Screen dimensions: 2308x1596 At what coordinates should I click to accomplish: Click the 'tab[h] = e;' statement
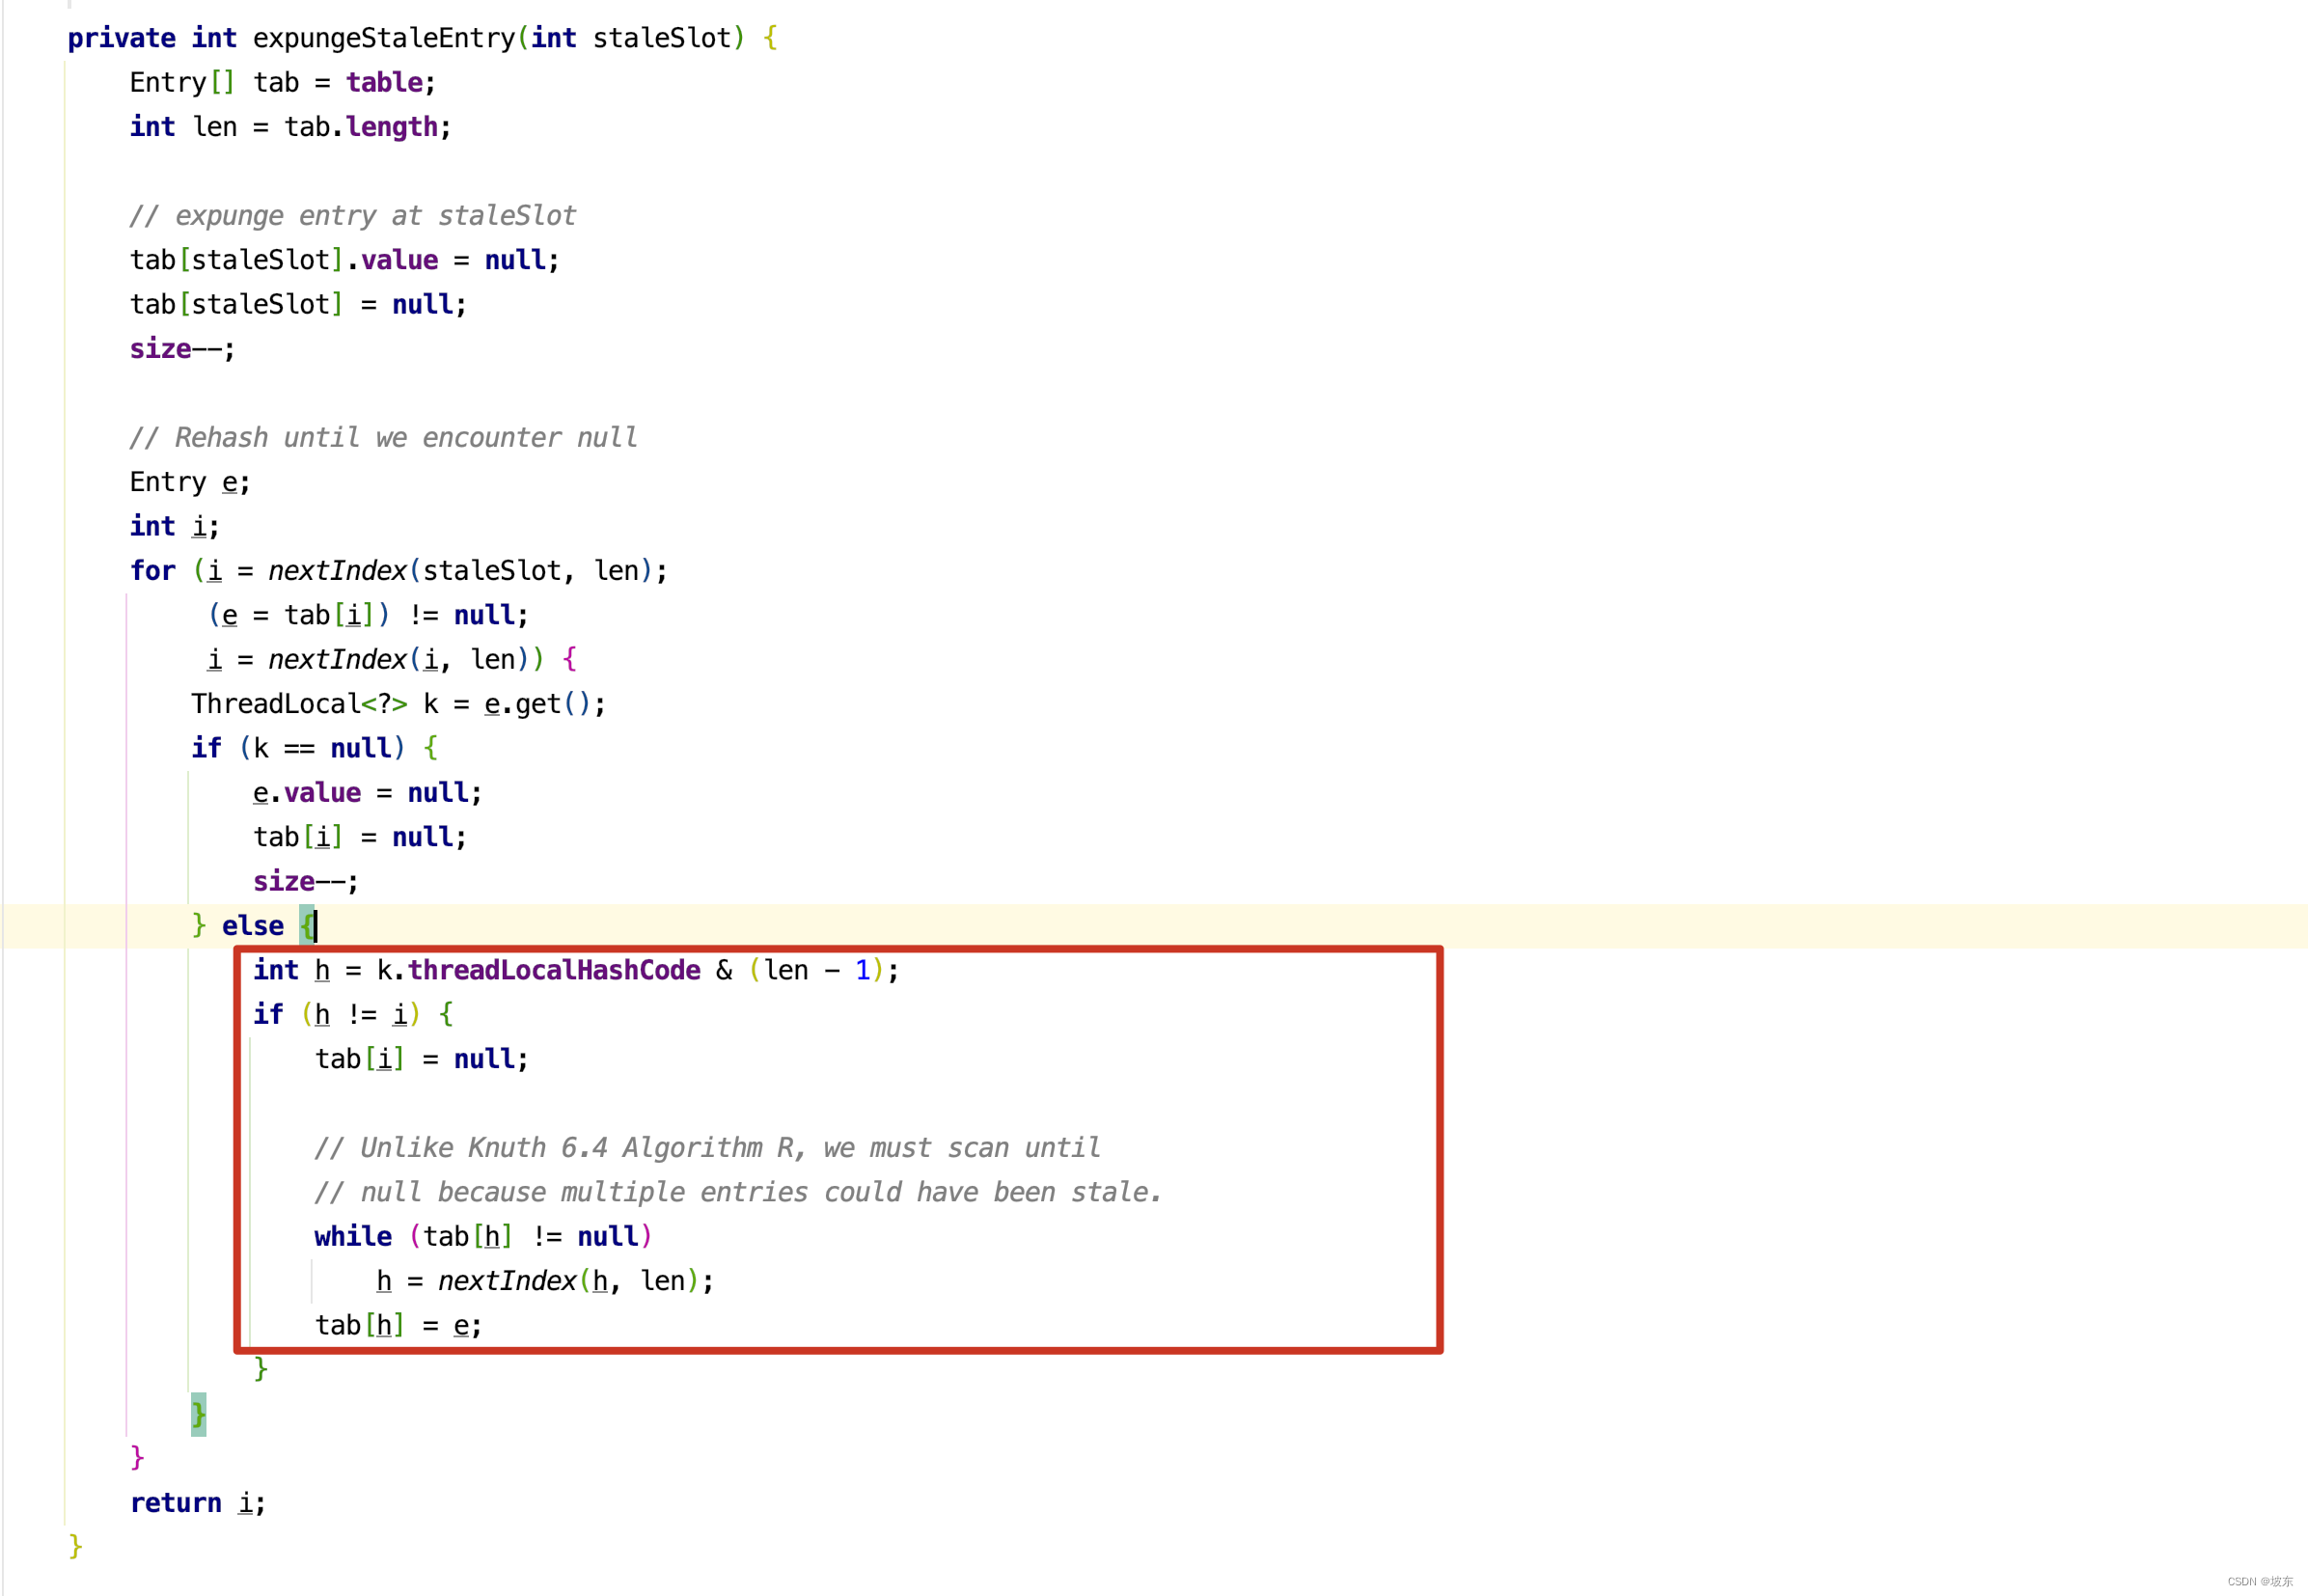click(x=398, y=1326)
